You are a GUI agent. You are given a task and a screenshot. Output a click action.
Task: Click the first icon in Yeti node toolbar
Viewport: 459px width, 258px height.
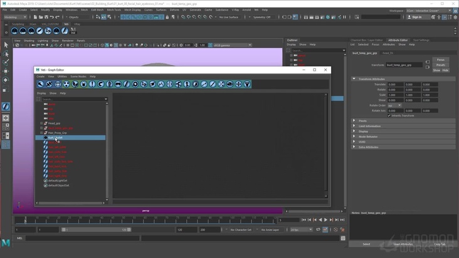41,84
